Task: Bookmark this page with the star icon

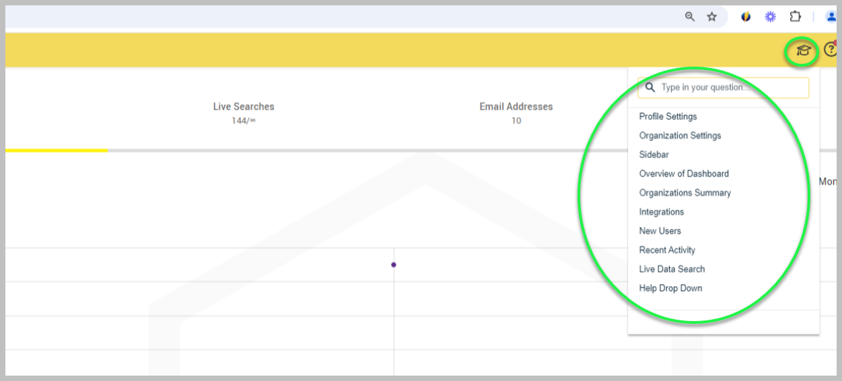Action: click(x=711, y=17)
